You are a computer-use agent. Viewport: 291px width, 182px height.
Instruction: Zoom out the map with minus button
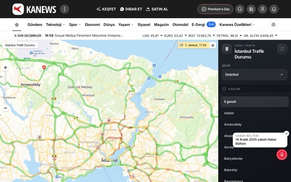pyautogui.click(x=5, y=108)
